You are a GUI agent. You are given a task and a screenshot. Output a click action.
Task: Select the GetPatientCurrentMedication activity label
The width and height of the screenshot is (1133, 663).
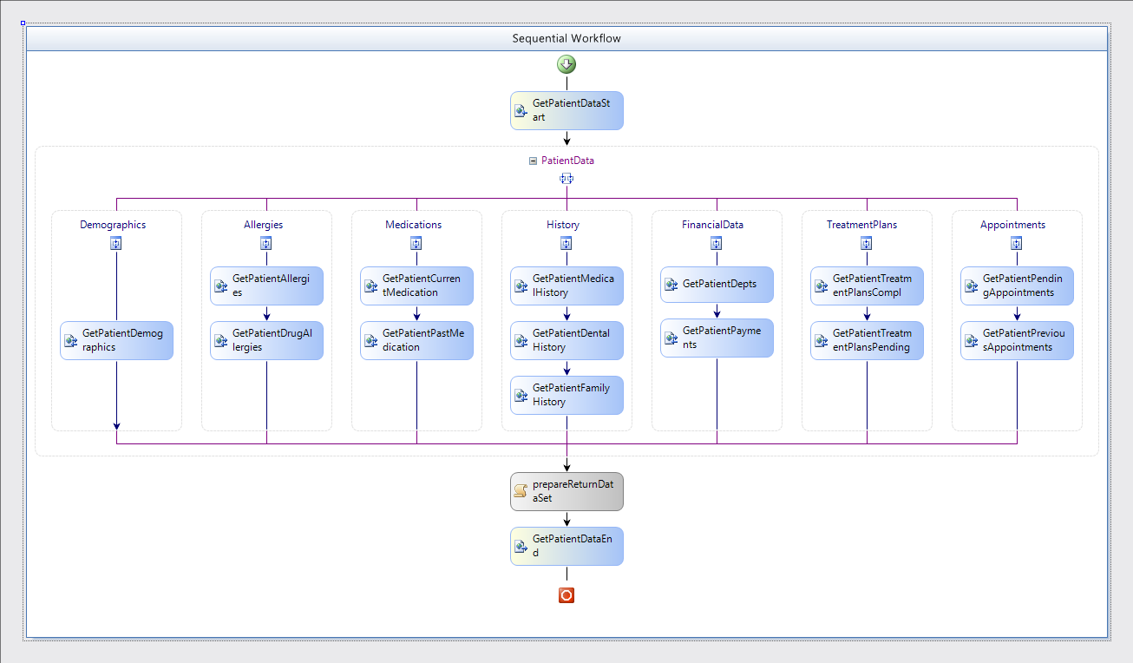coord(422,286)
